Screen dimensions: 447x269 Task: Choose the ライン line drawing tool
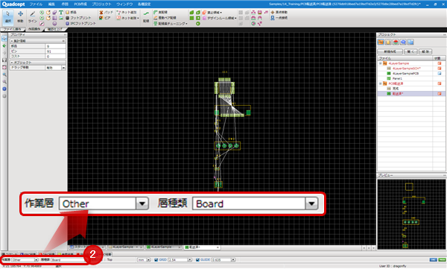pos(33,17)
